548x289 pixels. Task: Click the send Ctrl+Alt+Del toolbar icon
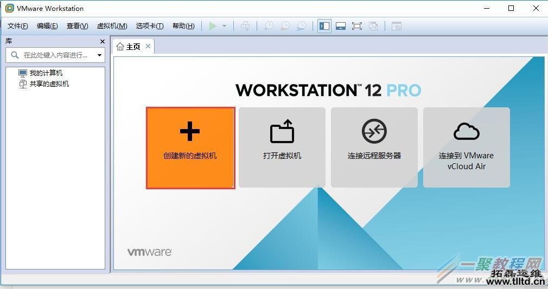[x=245, y=26]
